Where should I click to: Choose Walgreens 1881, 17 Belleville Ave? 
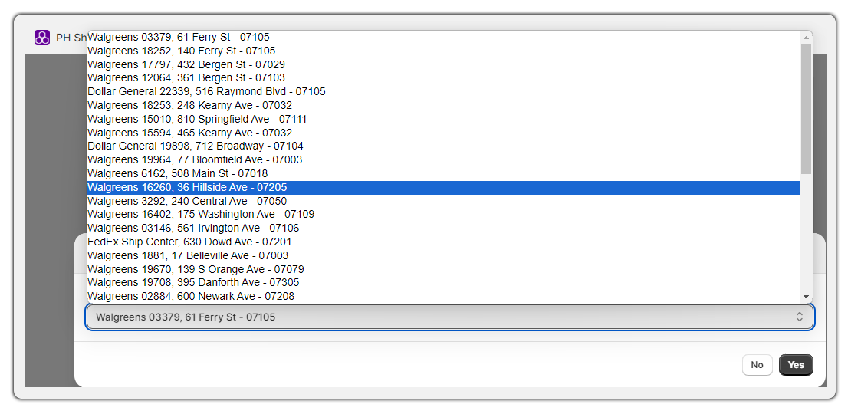pyautogui.click(x=443, y=255)
